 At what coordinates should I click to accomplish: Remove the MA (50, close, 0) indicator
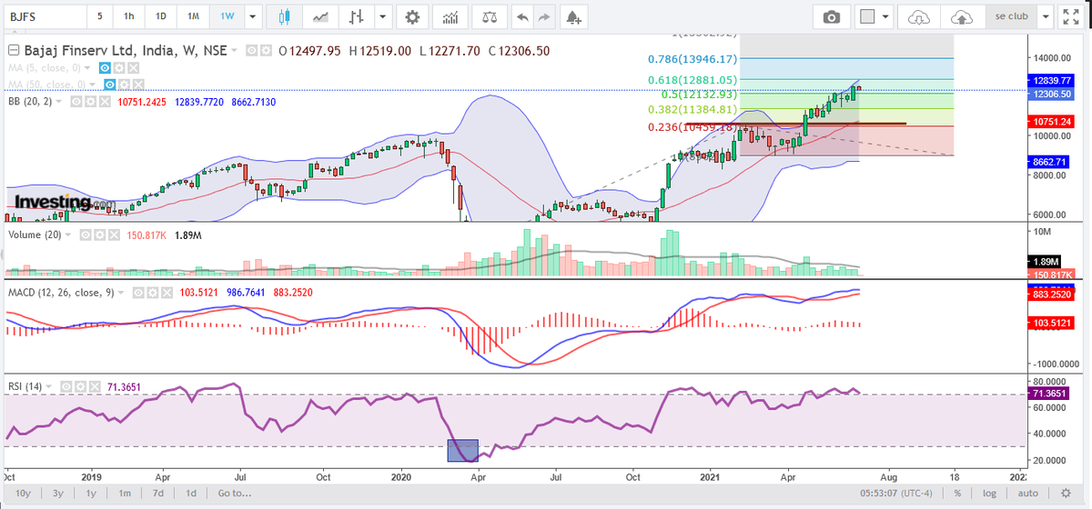137,85
